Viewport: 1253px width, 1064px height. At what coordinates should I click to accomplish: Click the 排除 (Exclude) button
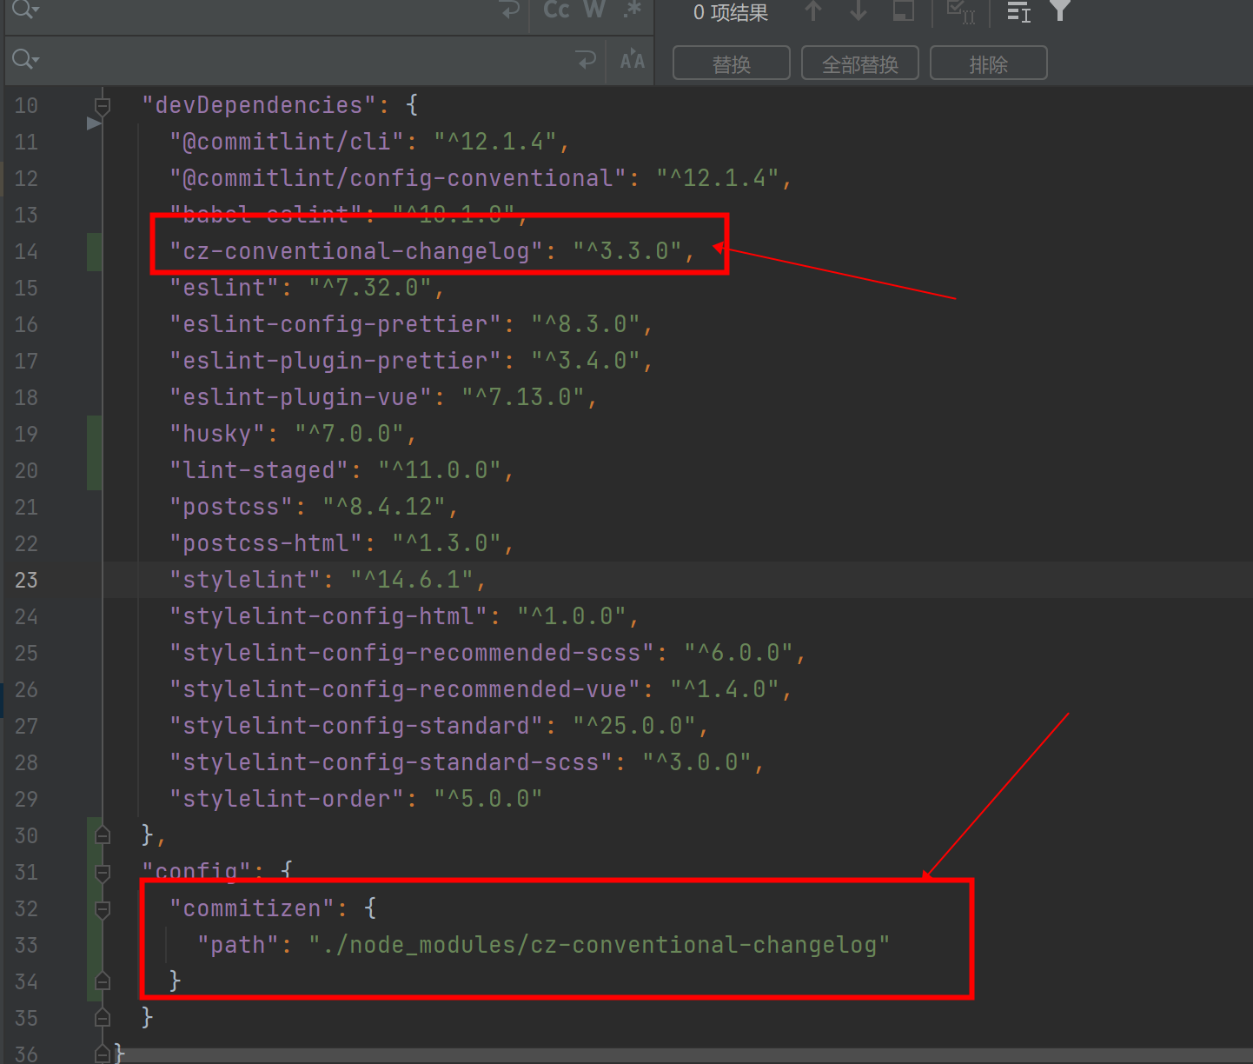[x=988, y=63]
